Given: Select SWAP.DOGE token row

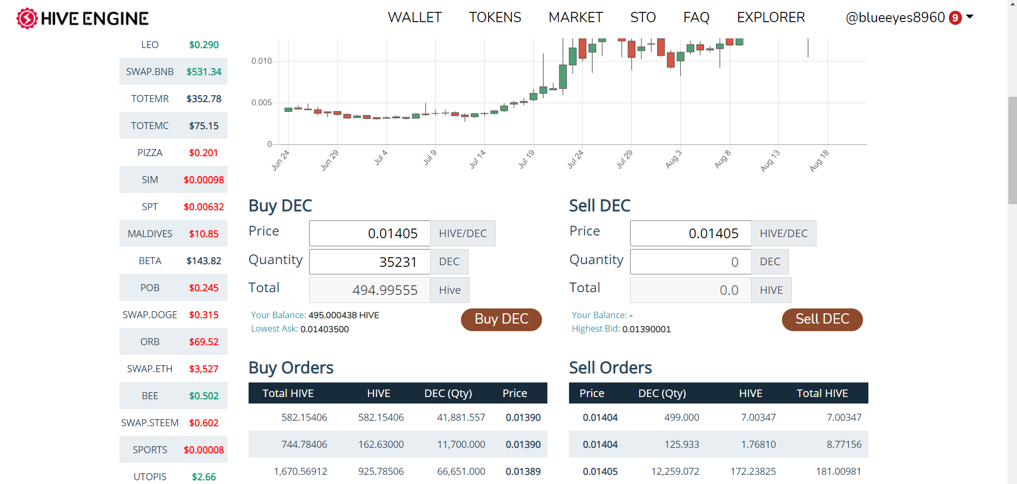Looking at the screenshot, I should point(173,314).
